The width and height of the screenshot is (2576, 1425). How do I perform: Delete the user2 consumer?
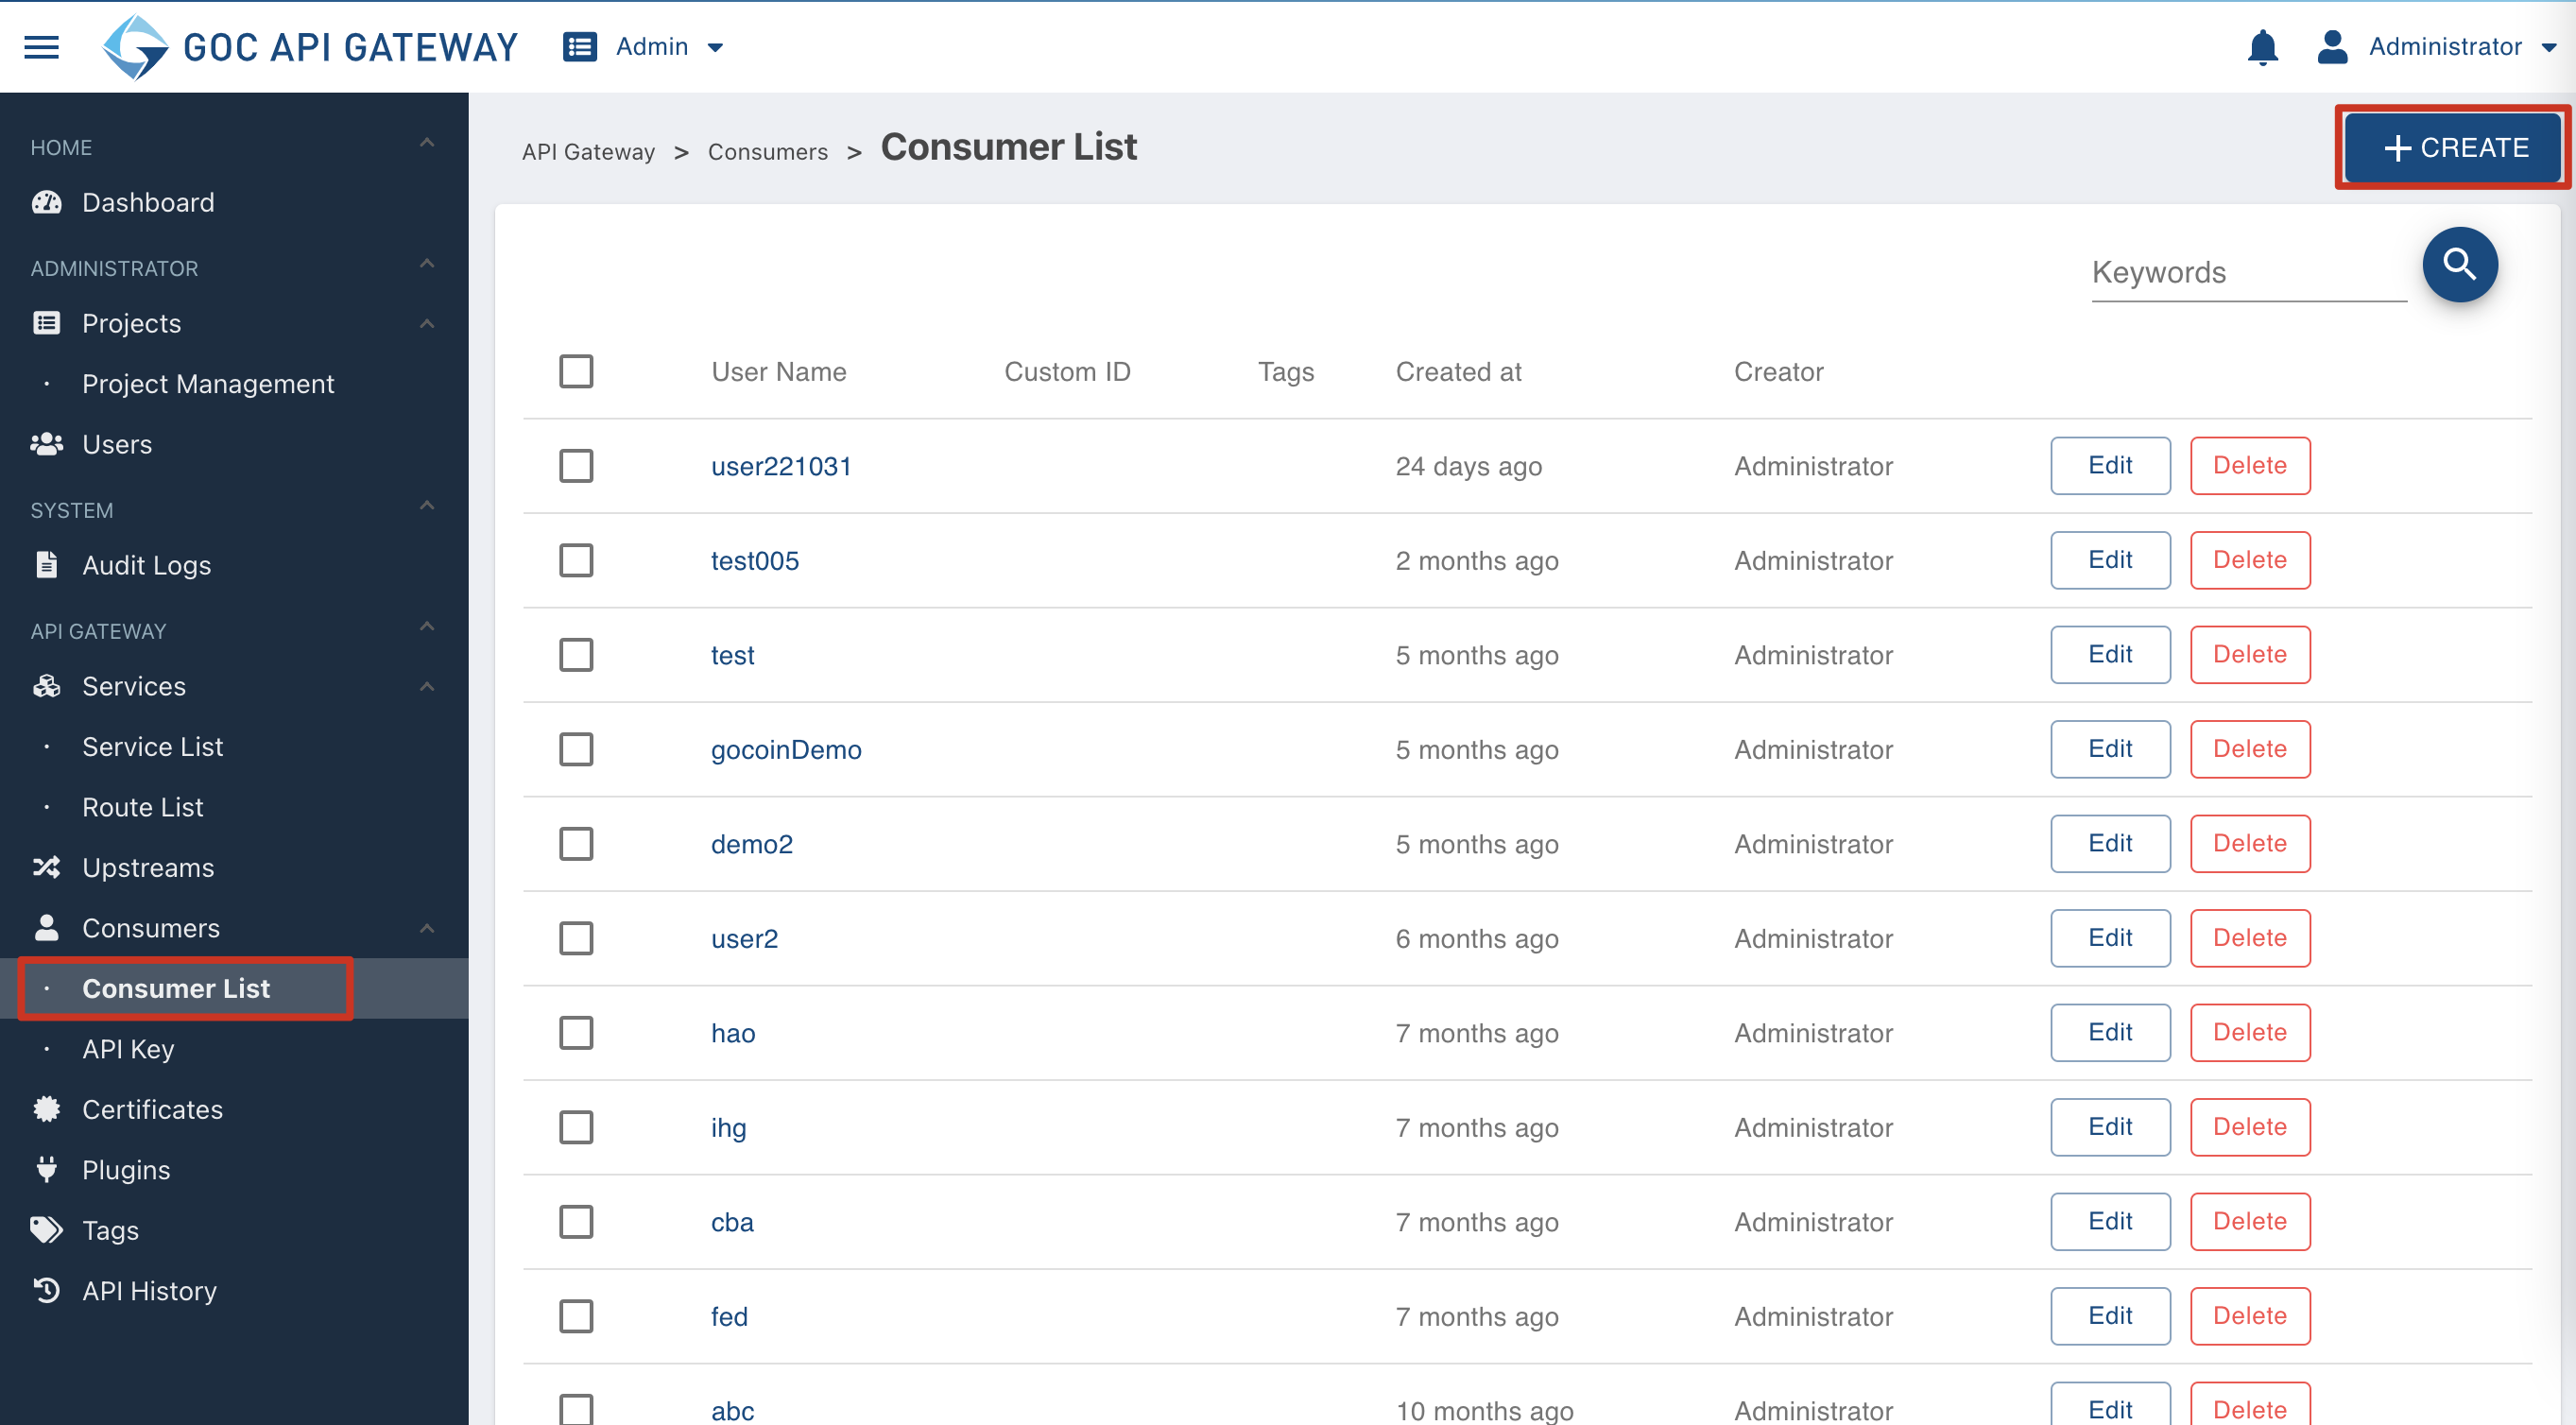(2250, 938)
